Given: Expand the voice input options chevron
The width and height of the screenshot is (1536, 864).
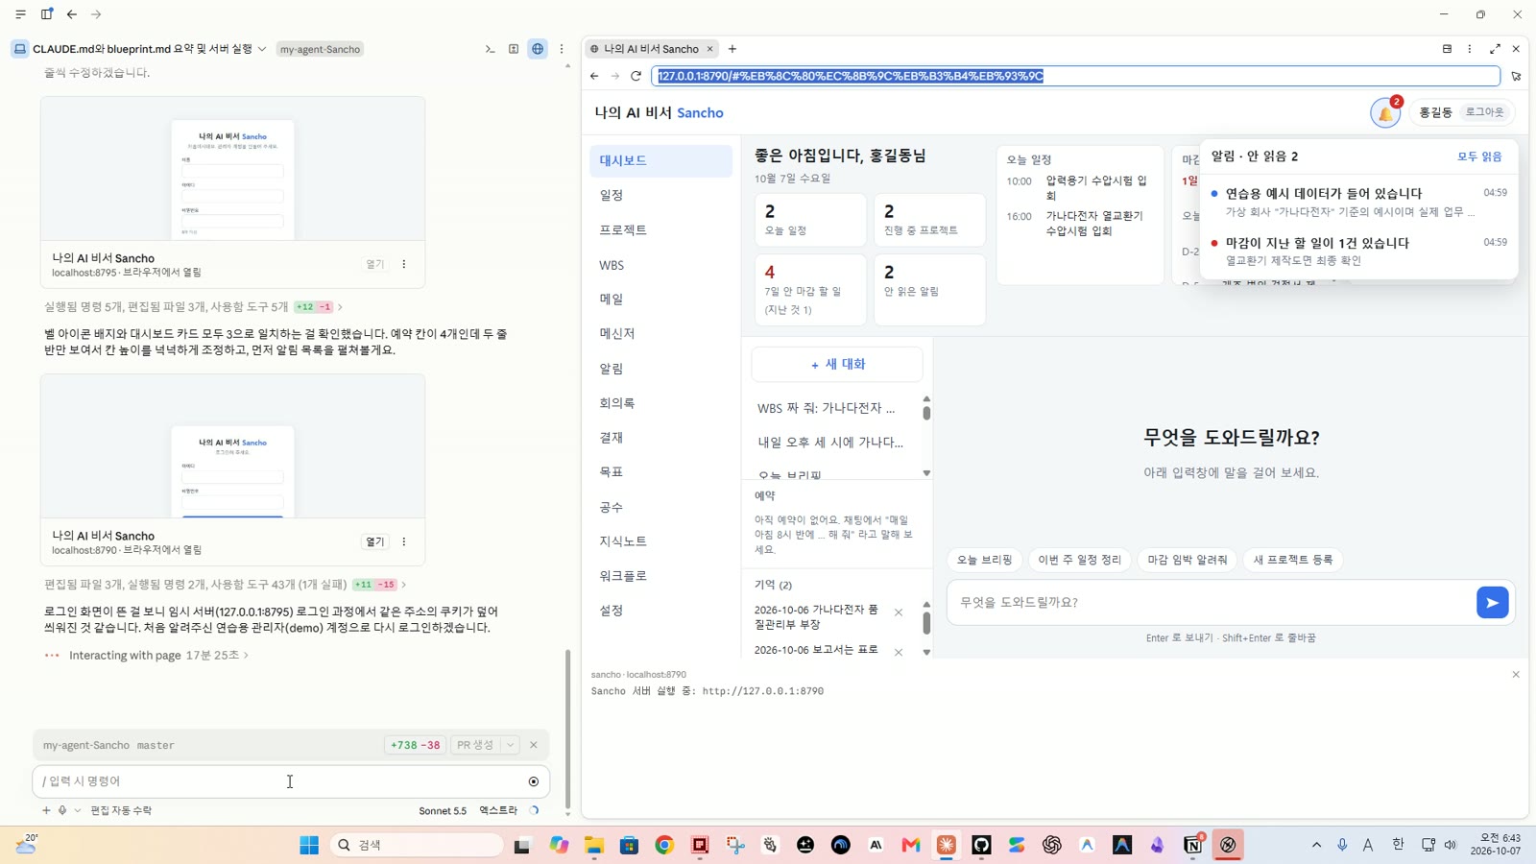Looking at the screenshot, I should 78,810.
